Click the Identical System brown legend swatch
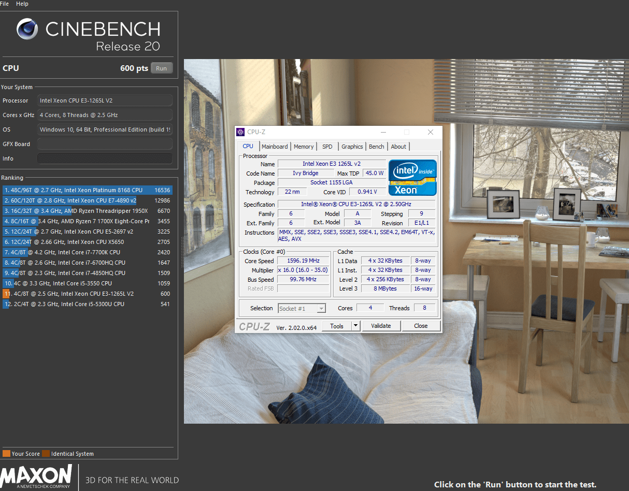 click(46, 454)
